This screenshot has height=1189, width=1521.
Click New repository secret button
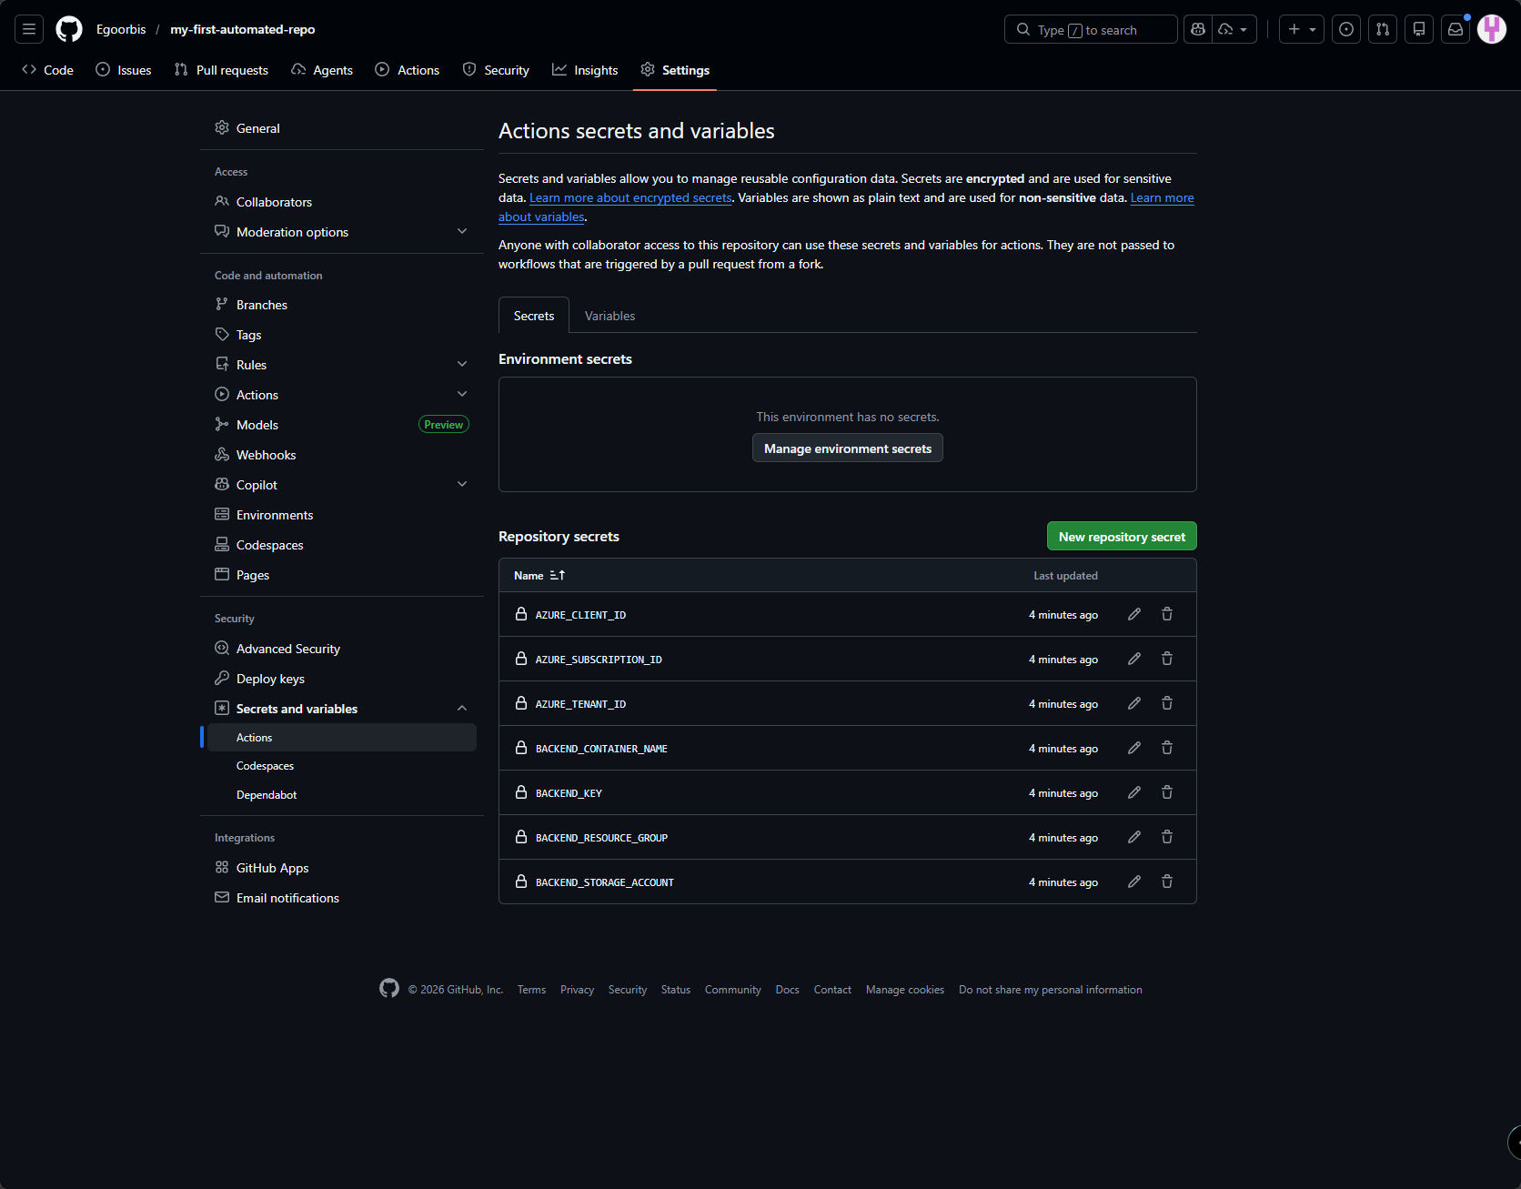(1121, 536)
